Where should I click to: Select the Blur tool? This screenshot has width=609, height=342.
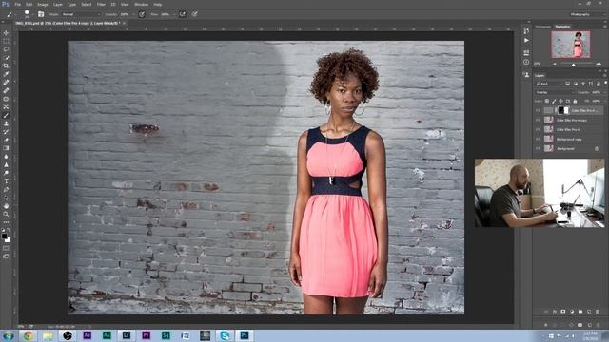[6, 156]
